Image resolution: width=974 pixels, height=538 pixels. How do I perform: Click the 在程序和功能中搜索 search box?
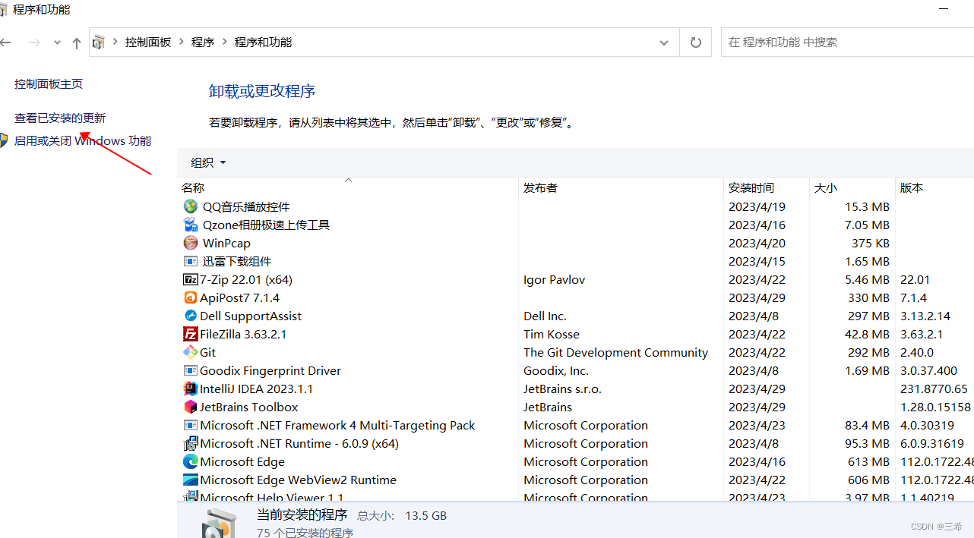843,42
